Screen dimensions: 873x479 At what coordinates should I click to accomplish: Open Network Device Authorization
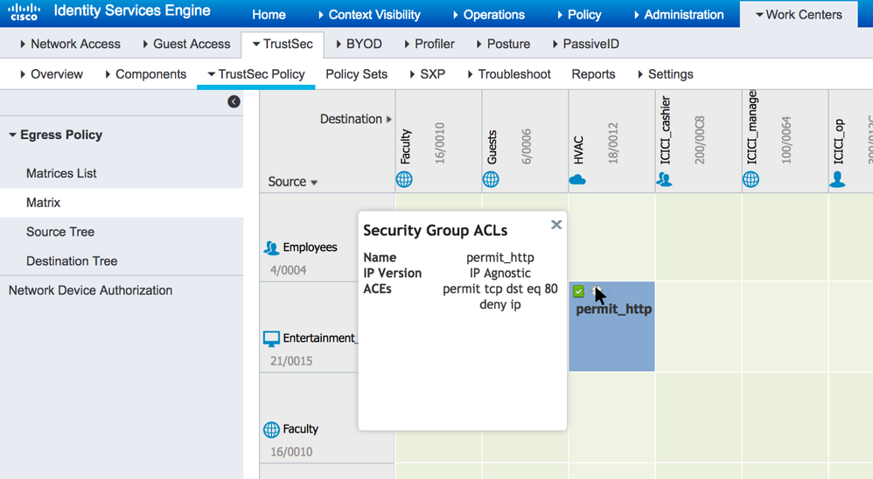90,290
